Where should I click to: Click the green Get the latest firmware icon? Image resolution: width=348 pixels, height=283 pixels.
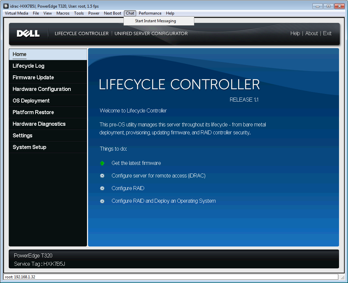tap(102, 163)
